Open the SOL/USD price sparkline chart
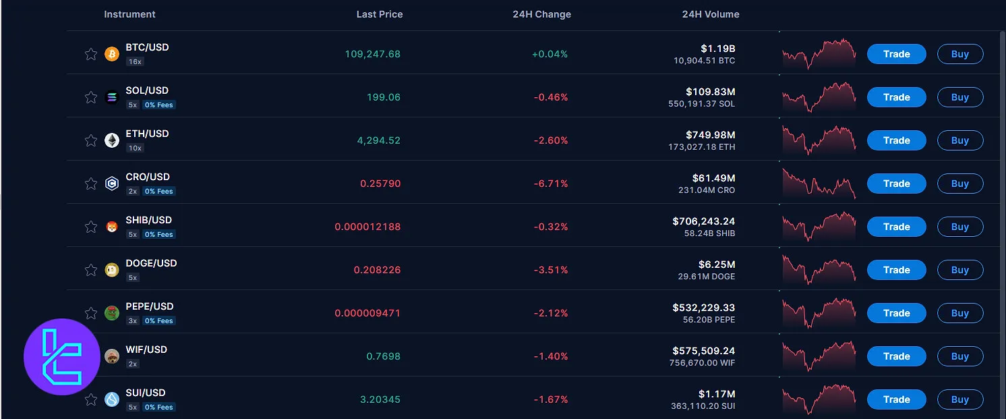The image size is (1006, 419). coord(819,97)
